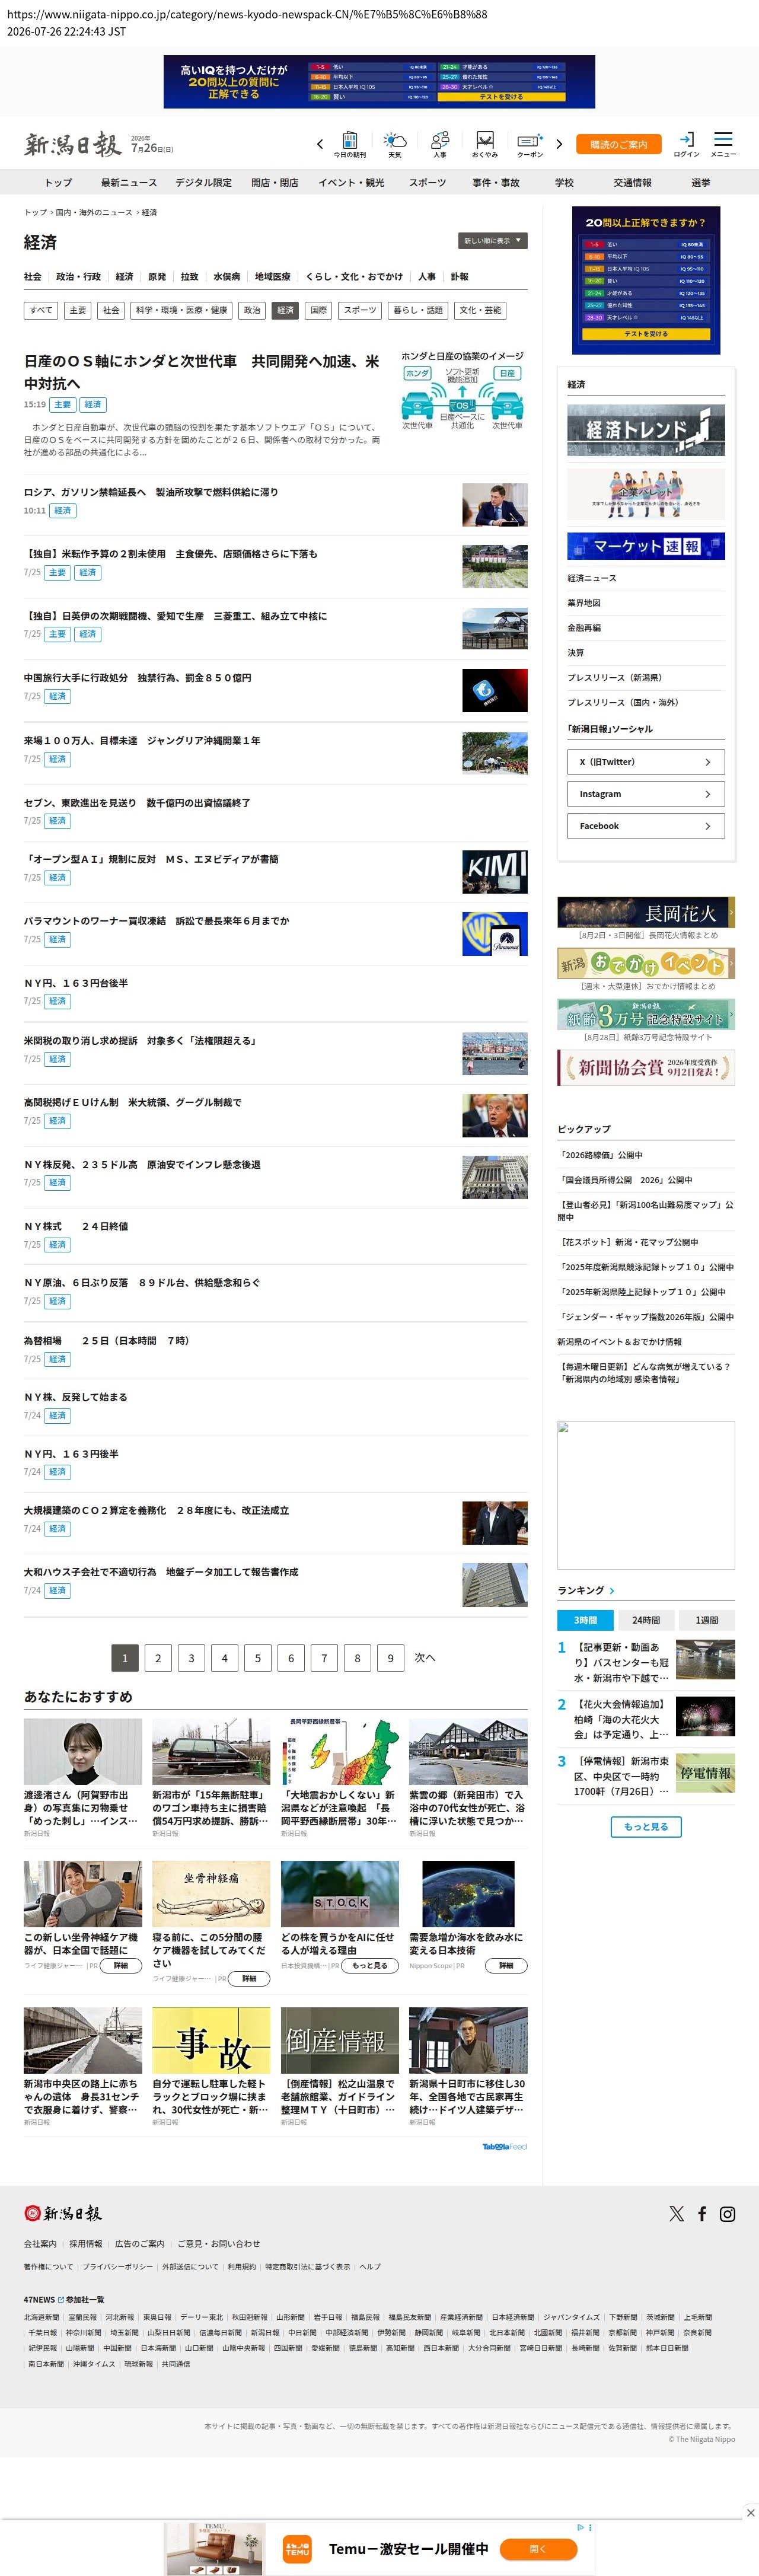Select the 暮らし・話題 filter tag
The height and width of the screenshot is (2576, 759).
pos(418,310)
